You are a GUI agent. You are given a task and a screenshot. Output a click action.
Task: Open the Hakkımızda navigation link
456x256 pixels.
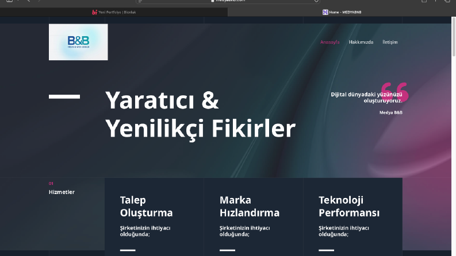pos(361,42)
